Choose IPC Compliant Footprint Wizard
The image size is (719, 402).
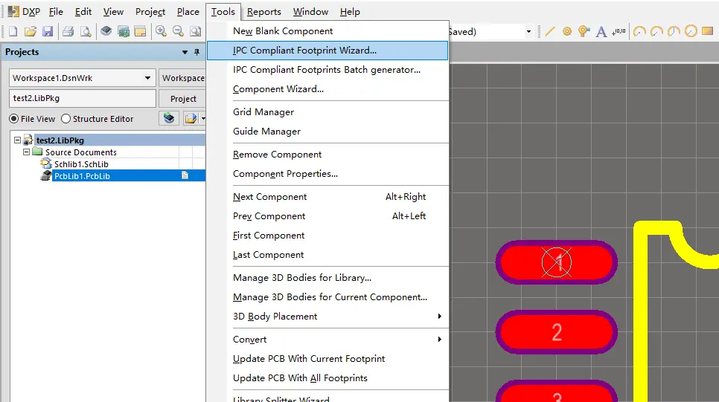click(304, 51)
